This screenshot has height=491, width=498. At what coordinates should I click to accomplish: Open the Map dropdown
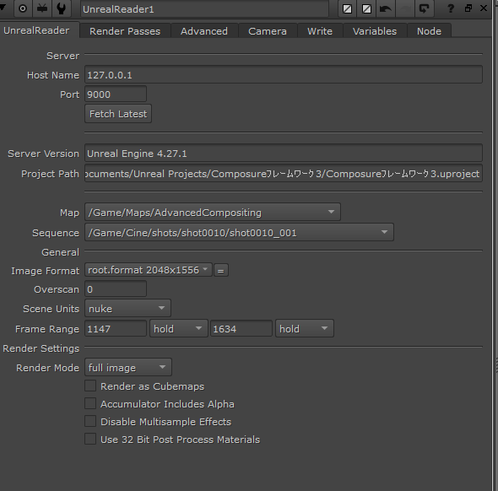pos(213,212)
